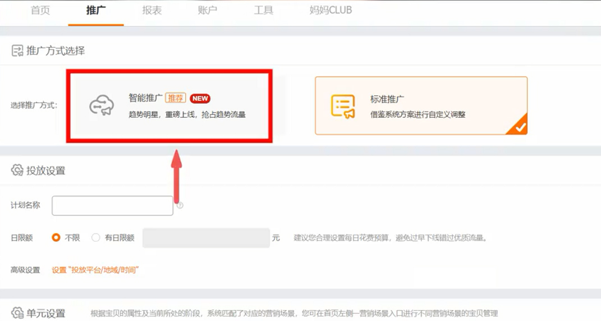Switch to the 报表 tab

coord(152,10)
